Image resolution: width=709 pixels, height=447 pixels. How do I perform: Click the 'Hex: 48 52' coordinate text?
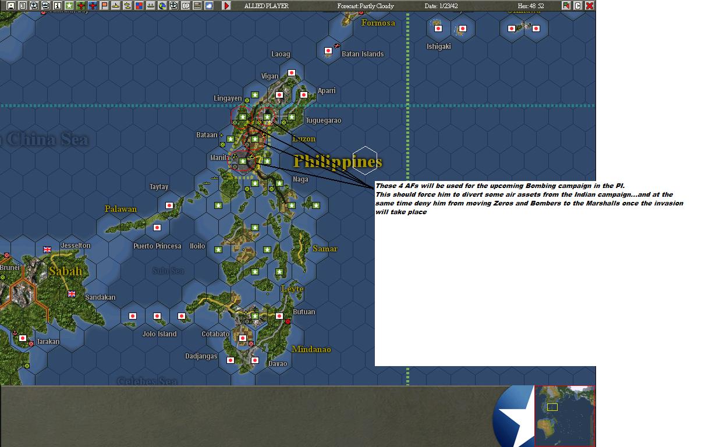coord(531,6)
